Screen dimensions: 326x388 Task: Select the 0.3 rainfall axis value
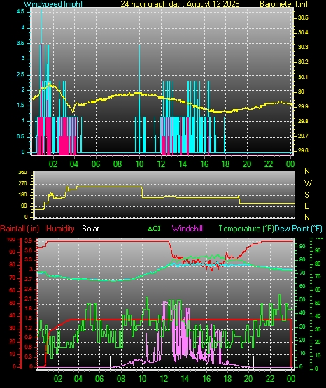point(29,357)
